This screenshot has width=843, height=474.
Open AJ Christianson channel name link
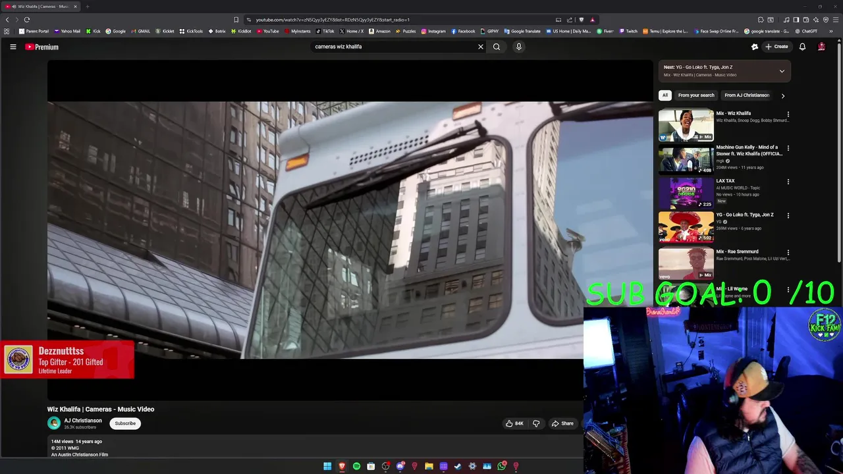(83, 421)
